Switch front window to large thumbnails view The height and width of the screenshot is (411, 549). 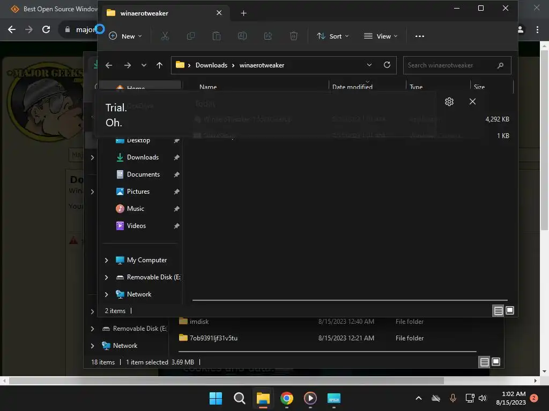[x=510, y=310]
